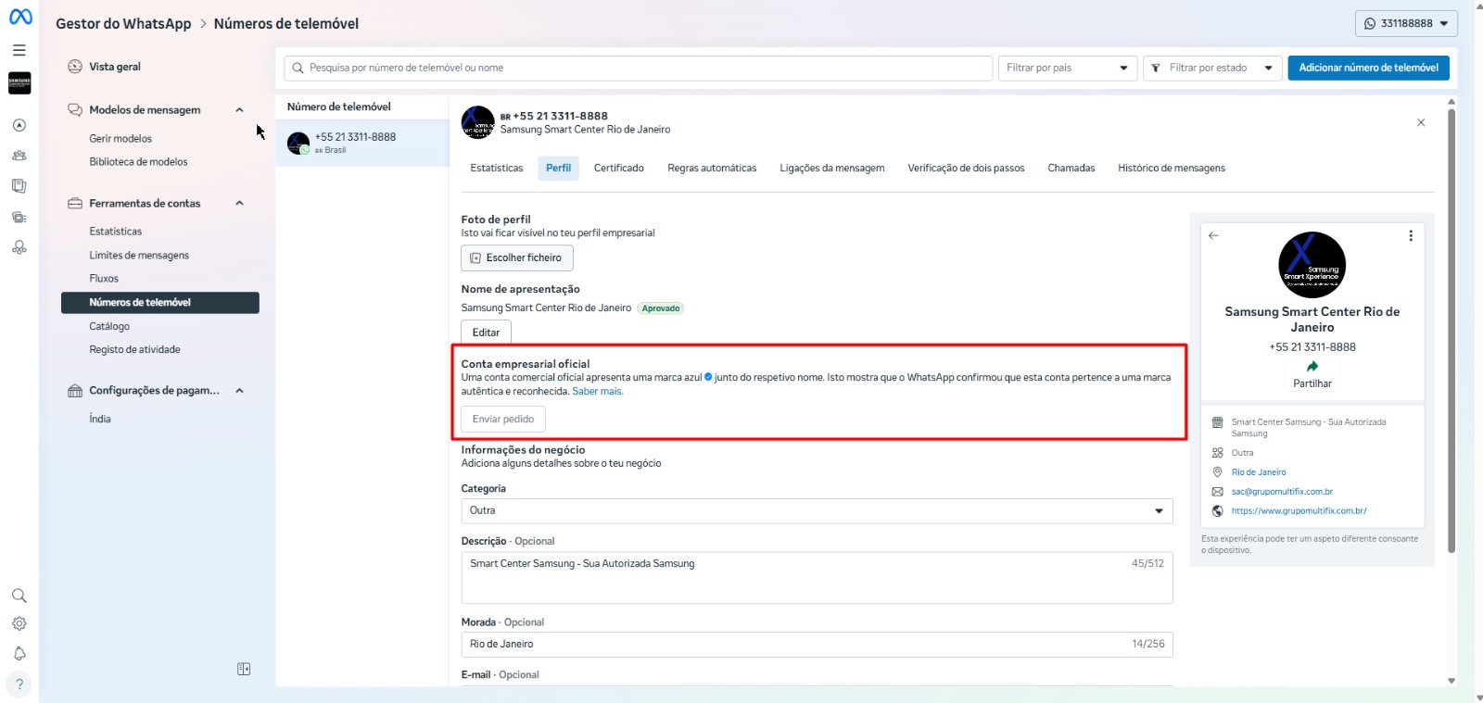The image size is (1483, 703).
Task: Open the Categoria dropdown showing Outra
Action: pyautogui.click(x=816, y=511)
